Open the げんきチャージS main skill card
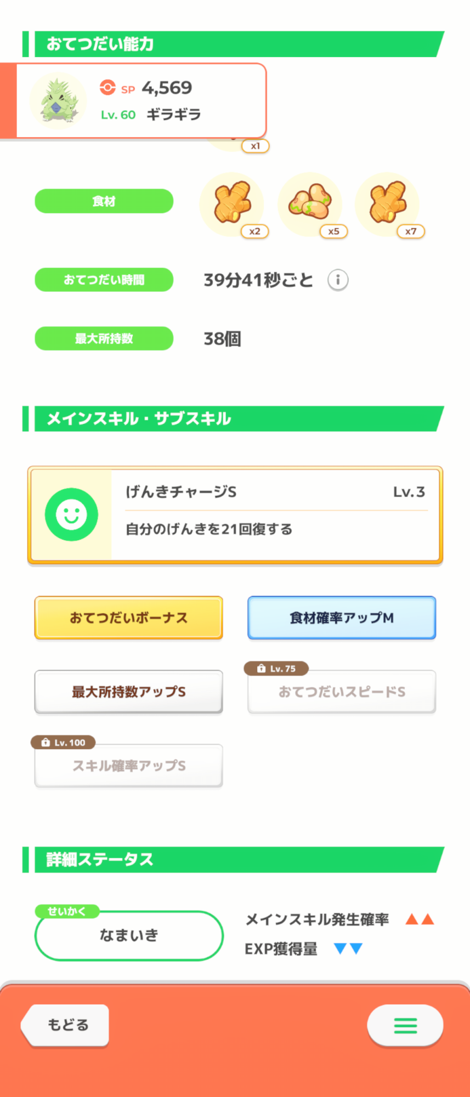470x1097 pixels. 274,514
